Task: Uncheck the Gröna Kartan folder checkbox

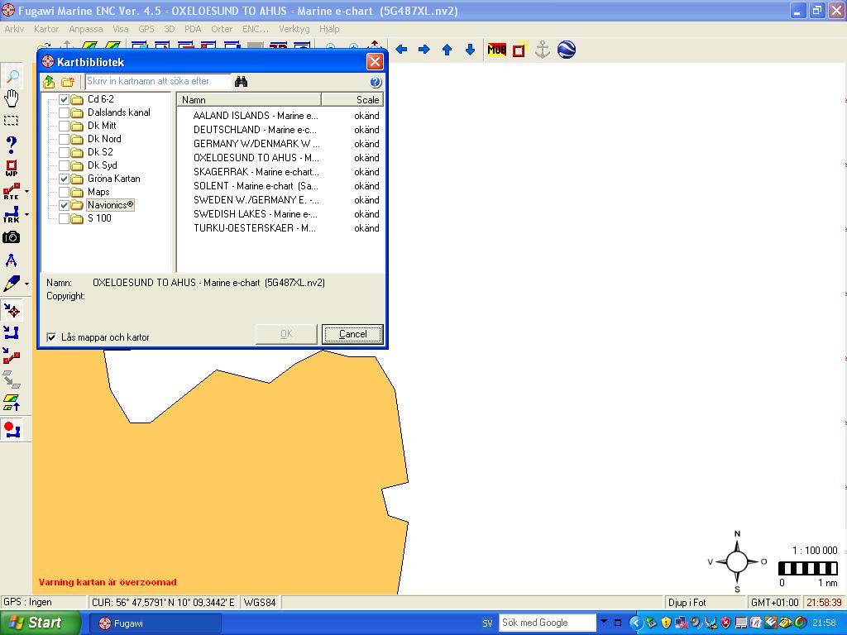Action: tap(64, 179)
